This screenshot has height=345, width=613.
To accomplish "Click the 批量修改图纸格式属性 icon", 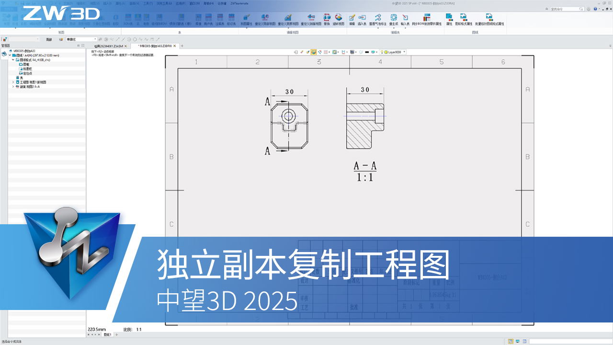I will [489, 18].
